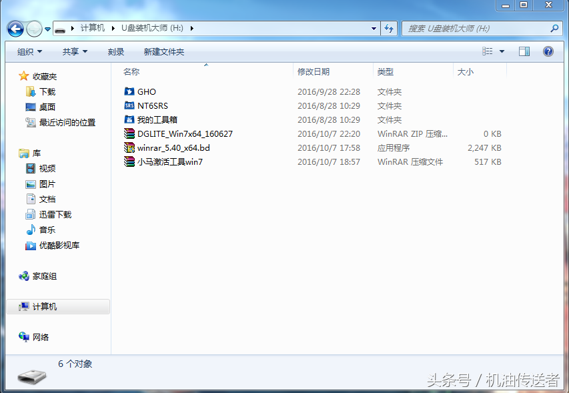The width and height of the screenshot is (569, 393).
Task: Open the 迅雷下载 library
Action: pos(55,214)
